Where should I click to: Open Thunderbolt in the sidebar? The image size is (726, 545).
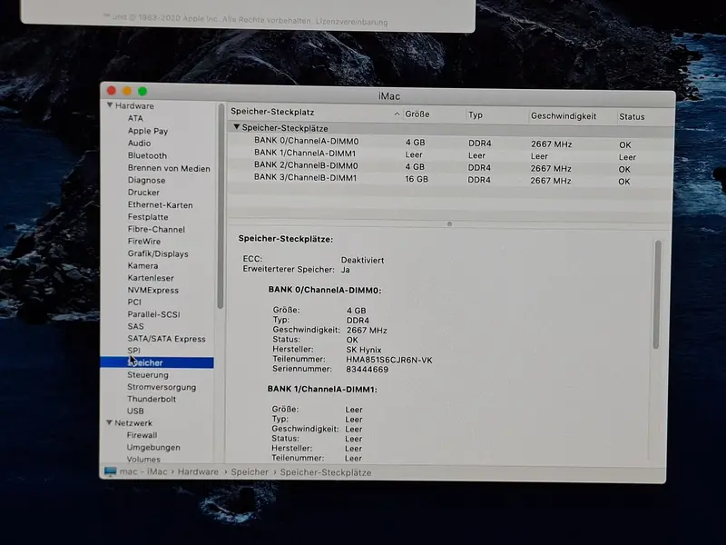coord(152,399)
